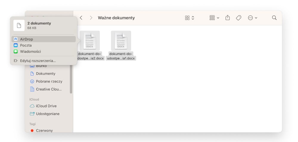
Task: Click the Edytuj rozszerzenia extension icon
Action: (15, 61)
